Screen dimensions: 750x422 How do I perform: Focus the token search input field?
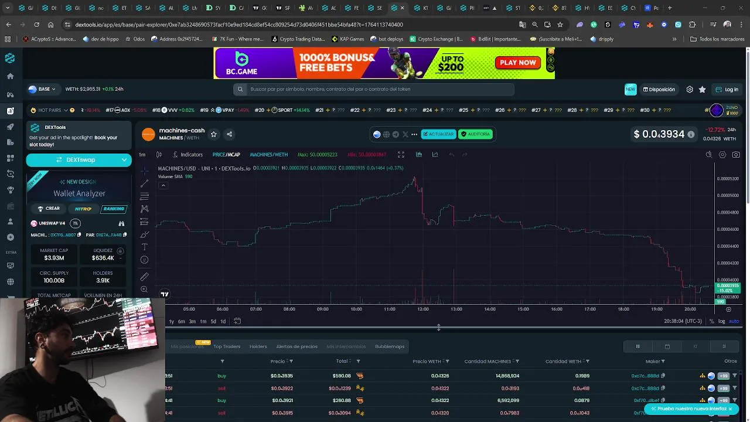[x=375, y=89]
